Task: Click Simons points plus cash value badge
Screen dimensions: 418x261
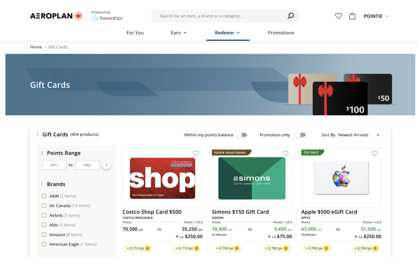Action: coord(277,248)
